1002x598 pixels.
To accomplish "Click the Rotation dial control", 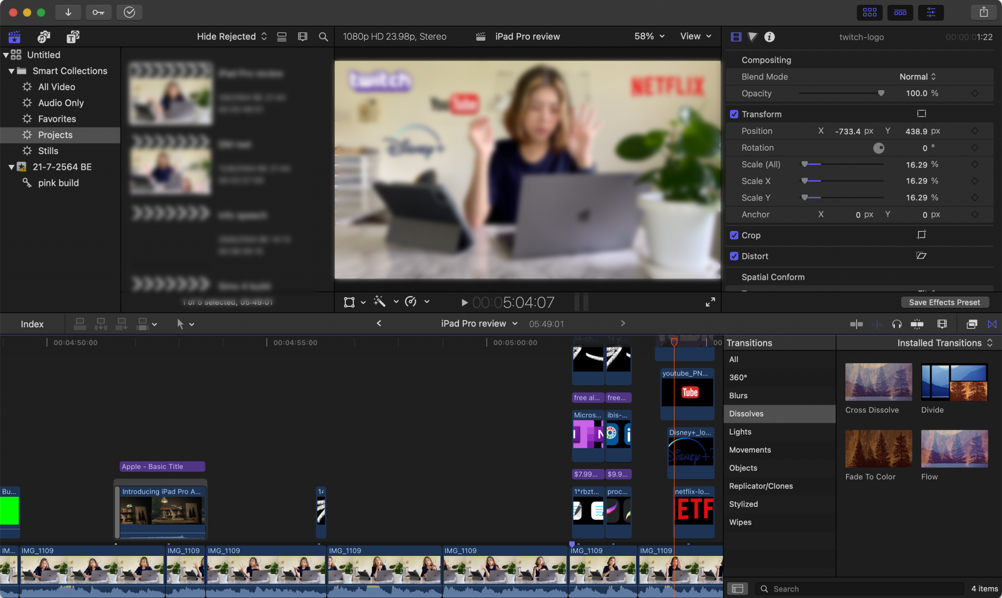I will point(879,148).
